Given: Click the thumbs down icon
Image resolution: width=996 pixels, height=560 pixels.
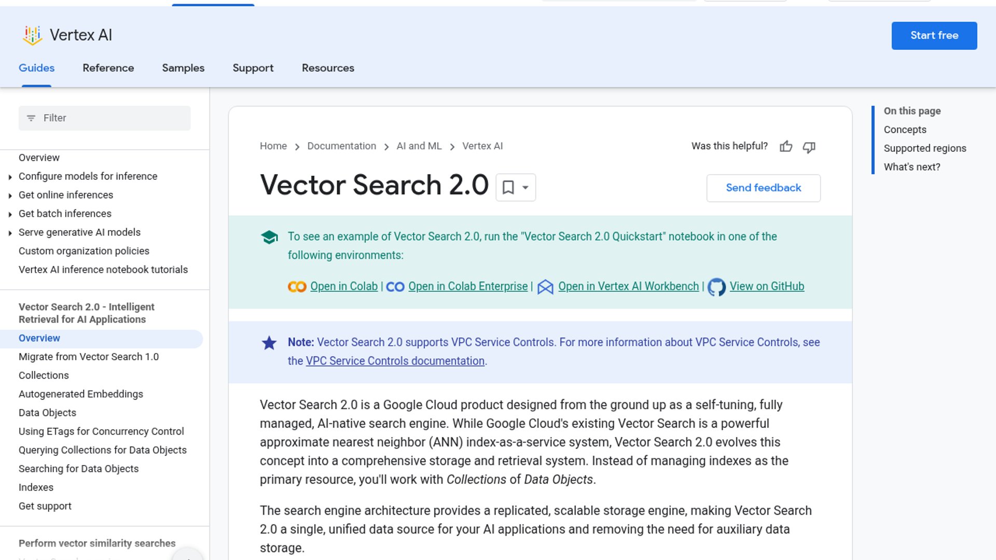Looking at the screenshot, I should 809,147.
